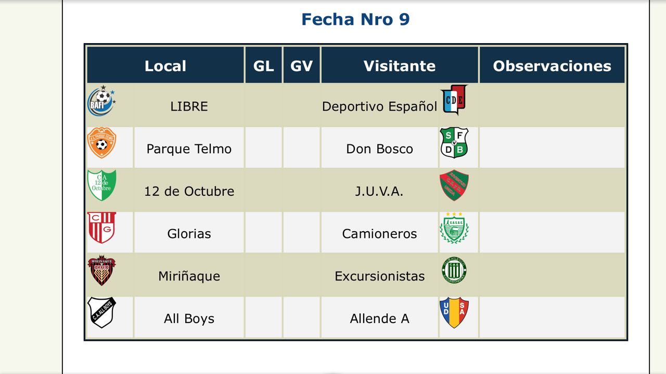Click the Deportivo Español CDE crest

(x=454, y=100)
